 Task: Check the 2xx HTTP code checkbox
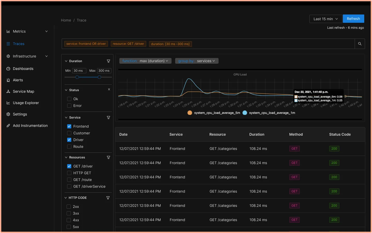pos(69,207)
